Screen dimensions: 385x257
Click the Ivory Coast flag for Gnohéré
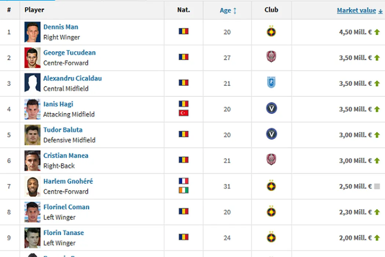pos(183,190)
